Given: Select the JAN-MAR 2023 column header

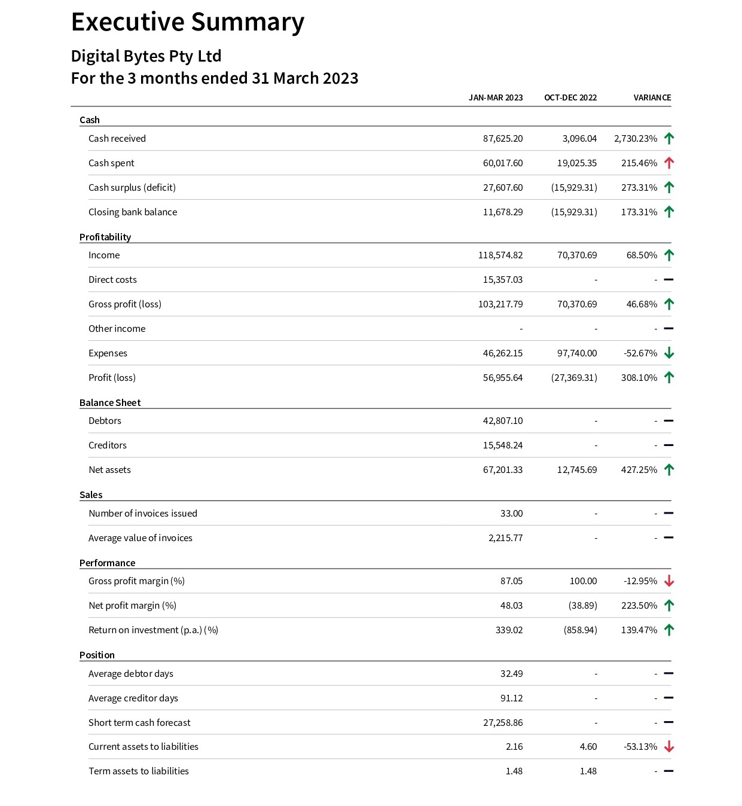Looking at the screenshot, I should 495,97.
